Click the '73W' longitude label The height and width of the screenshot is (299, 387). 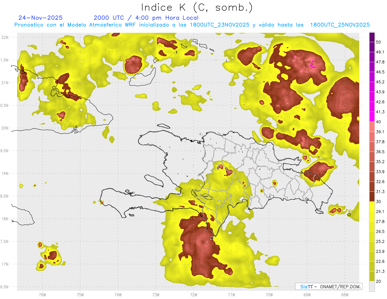click(156, 295)
